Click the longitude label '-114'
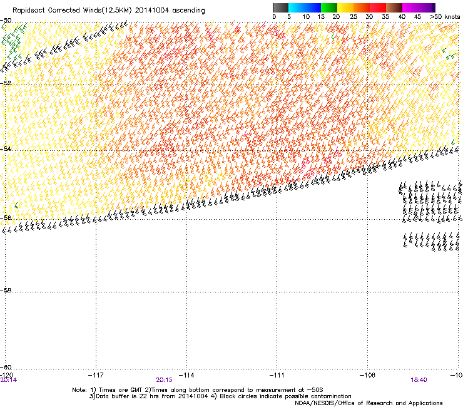Screen dimensions: 463x407 [186, 375]
